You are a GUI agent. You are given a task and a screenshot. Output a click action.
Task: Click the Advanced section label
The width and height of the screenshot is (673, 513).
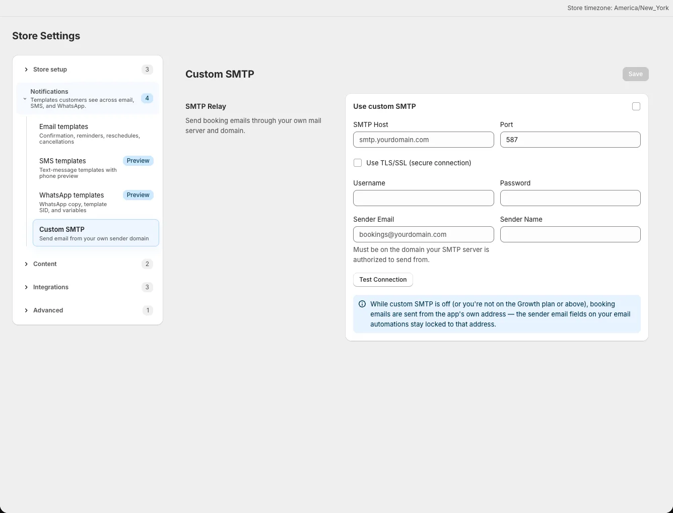(x=48, y=310)
